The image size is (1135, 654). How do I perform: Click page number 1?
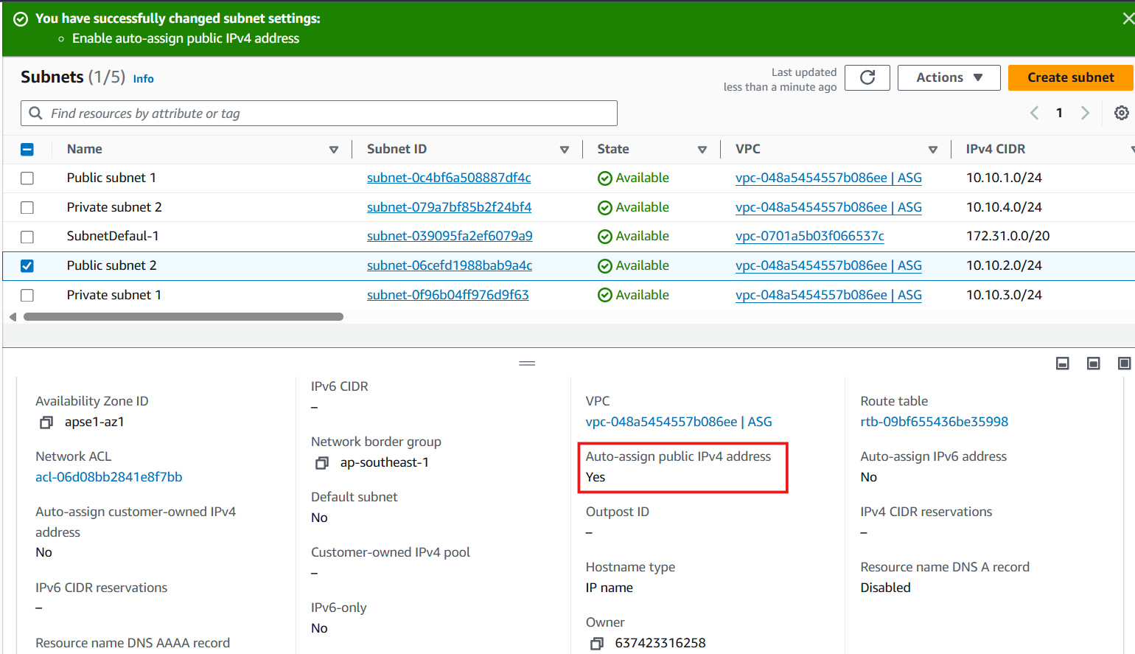1059,113
